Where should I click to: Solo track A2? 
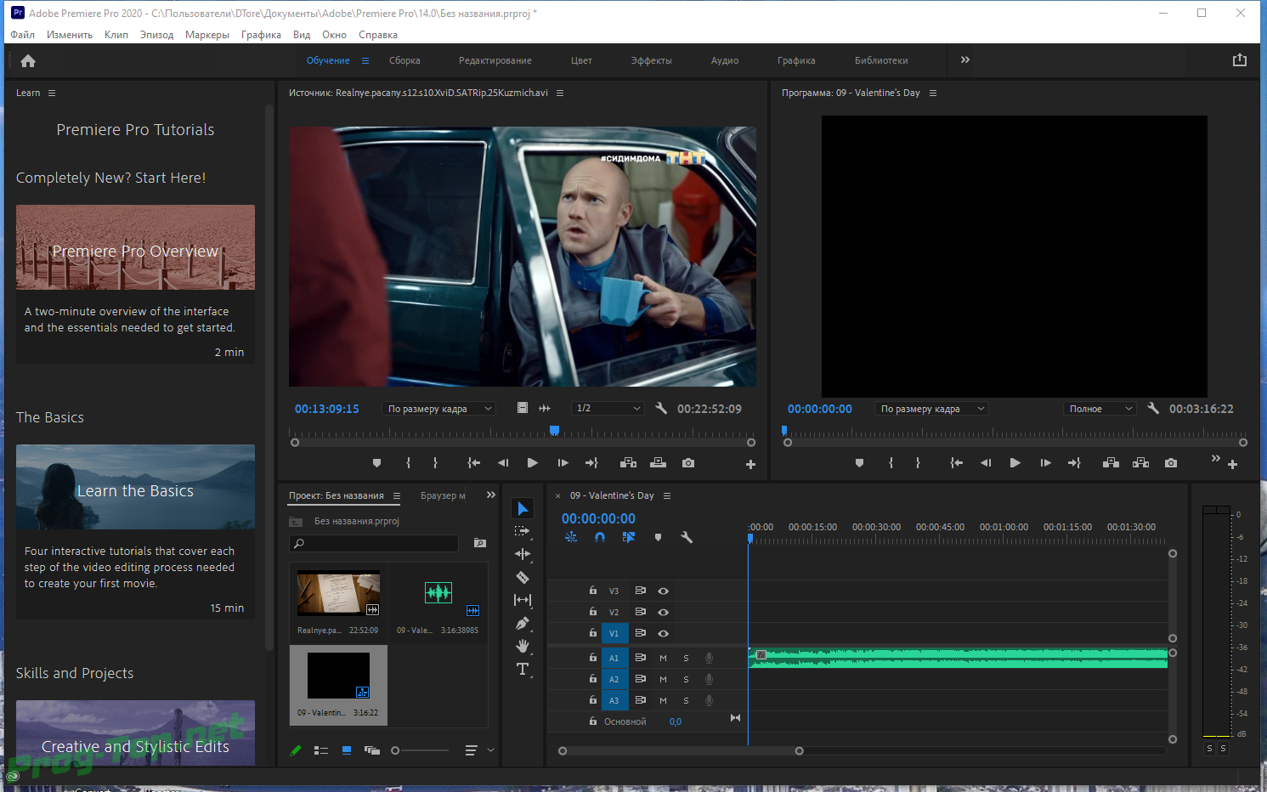pos(686,679)
